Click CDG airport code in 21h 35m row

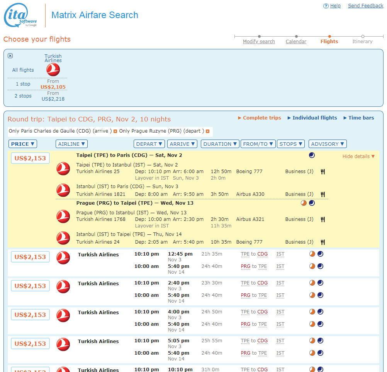(x=262, y=254)
